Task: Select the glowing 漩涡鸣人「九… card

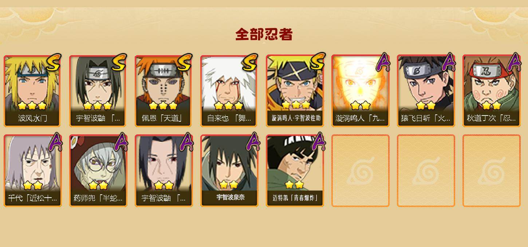Action: click(360, 91)
